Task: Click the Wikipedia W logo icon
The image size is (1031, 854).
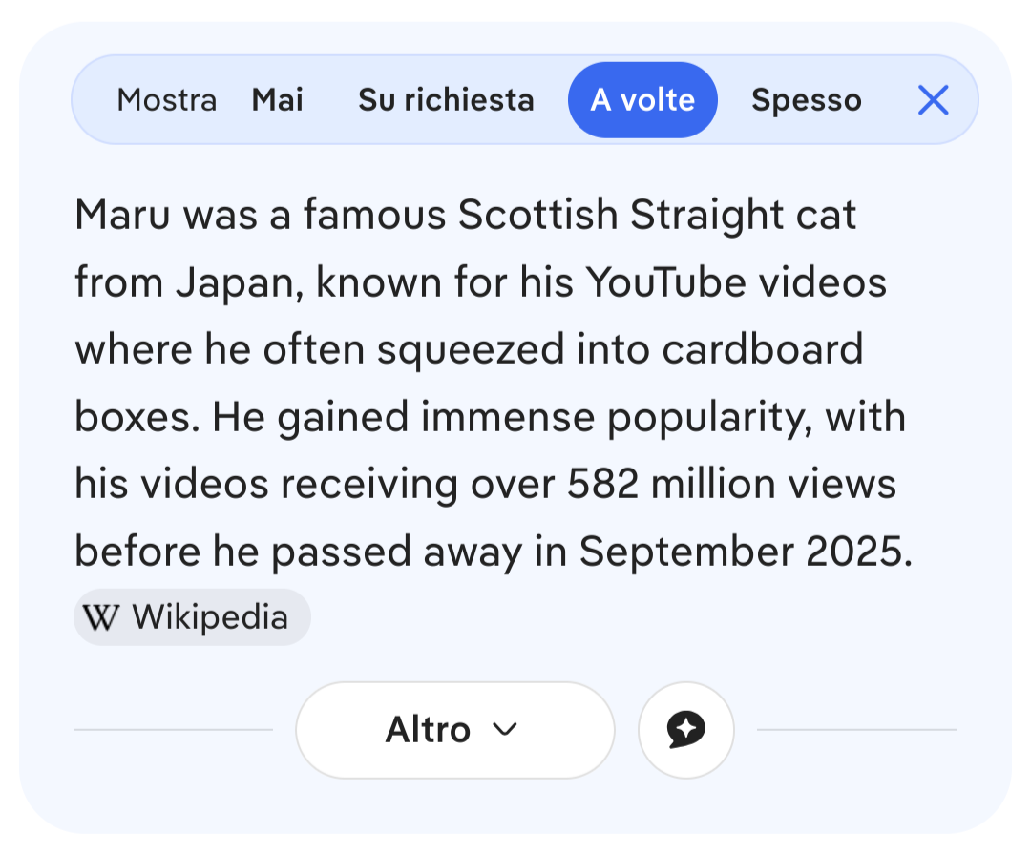Action: (100, 617)
